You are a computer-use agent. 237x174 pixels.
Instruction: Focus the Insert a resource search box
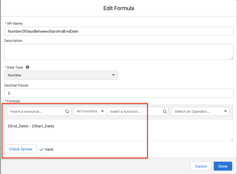click(x=39, y=111)
